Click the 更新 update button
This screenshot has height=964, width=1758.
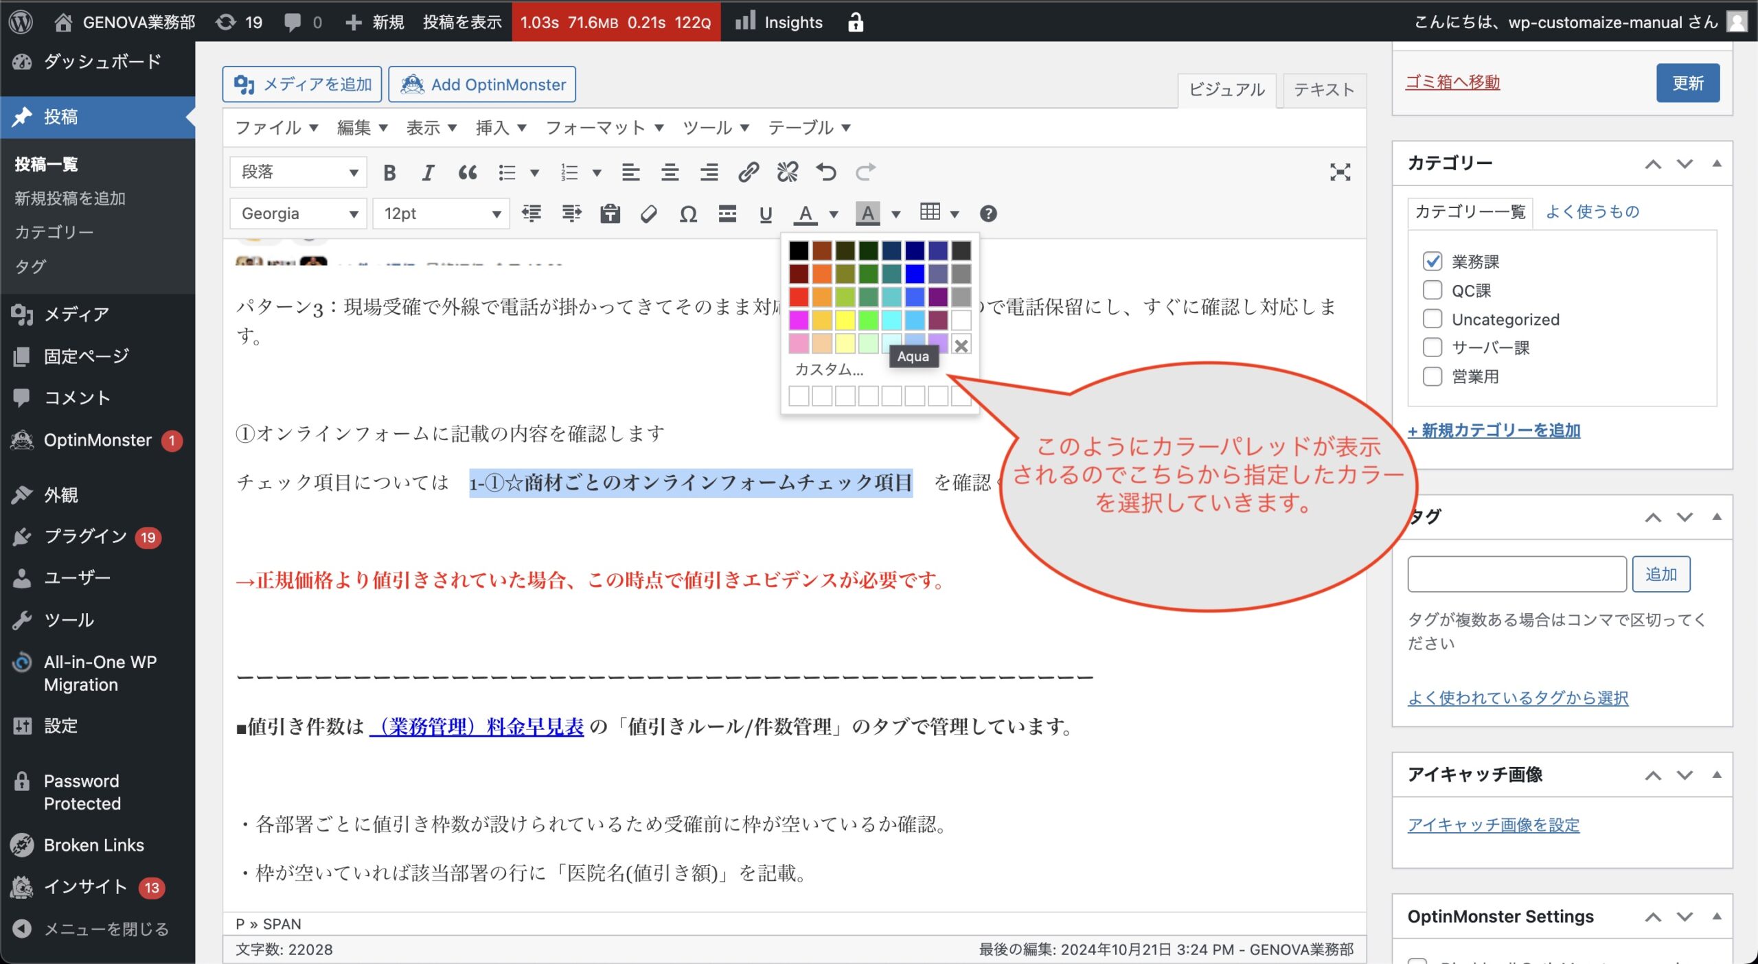1687,83
